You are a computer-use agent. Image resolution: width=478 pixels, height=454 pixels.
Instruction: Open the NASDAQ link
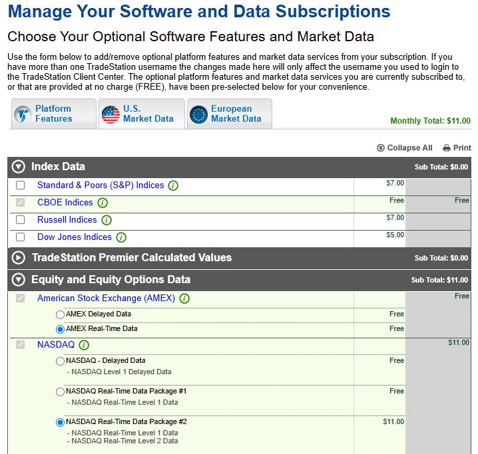(56, 345)
